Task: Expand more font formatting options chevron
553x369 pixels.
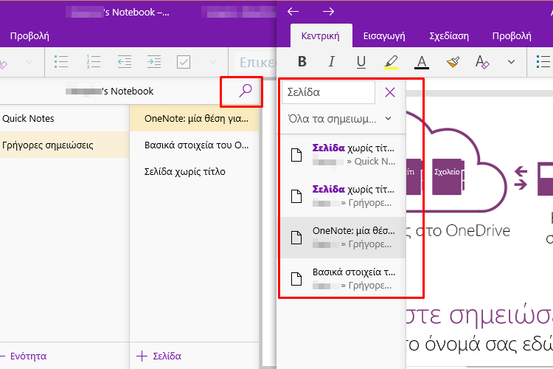Action: click(x=511, y=62)
